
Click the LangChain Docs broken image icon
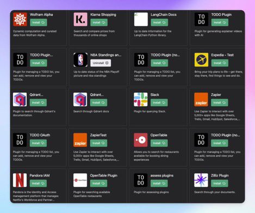coord(141,19)
